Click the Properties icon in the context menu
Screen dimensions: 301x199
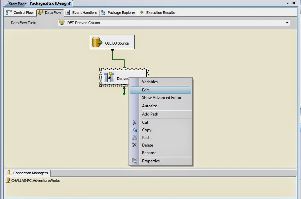tap(134, 161)
